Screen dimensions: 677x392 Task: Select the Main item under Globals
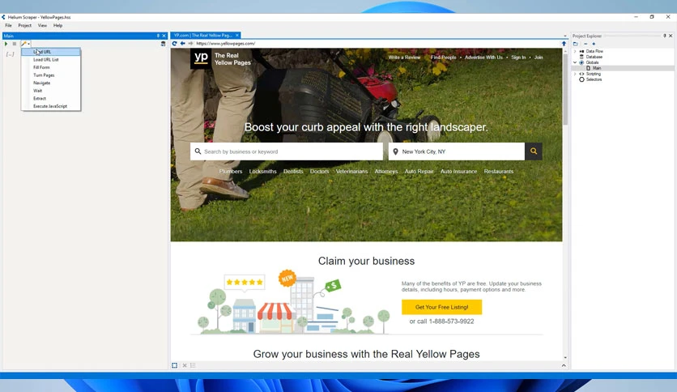tap(597, 68)
